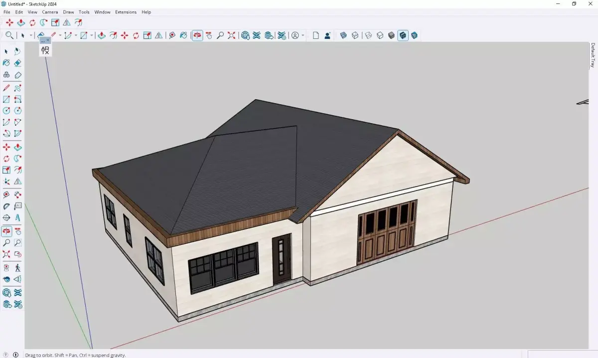
Task: Select the Tag tool in left toolbar
Action: point(17,75)
